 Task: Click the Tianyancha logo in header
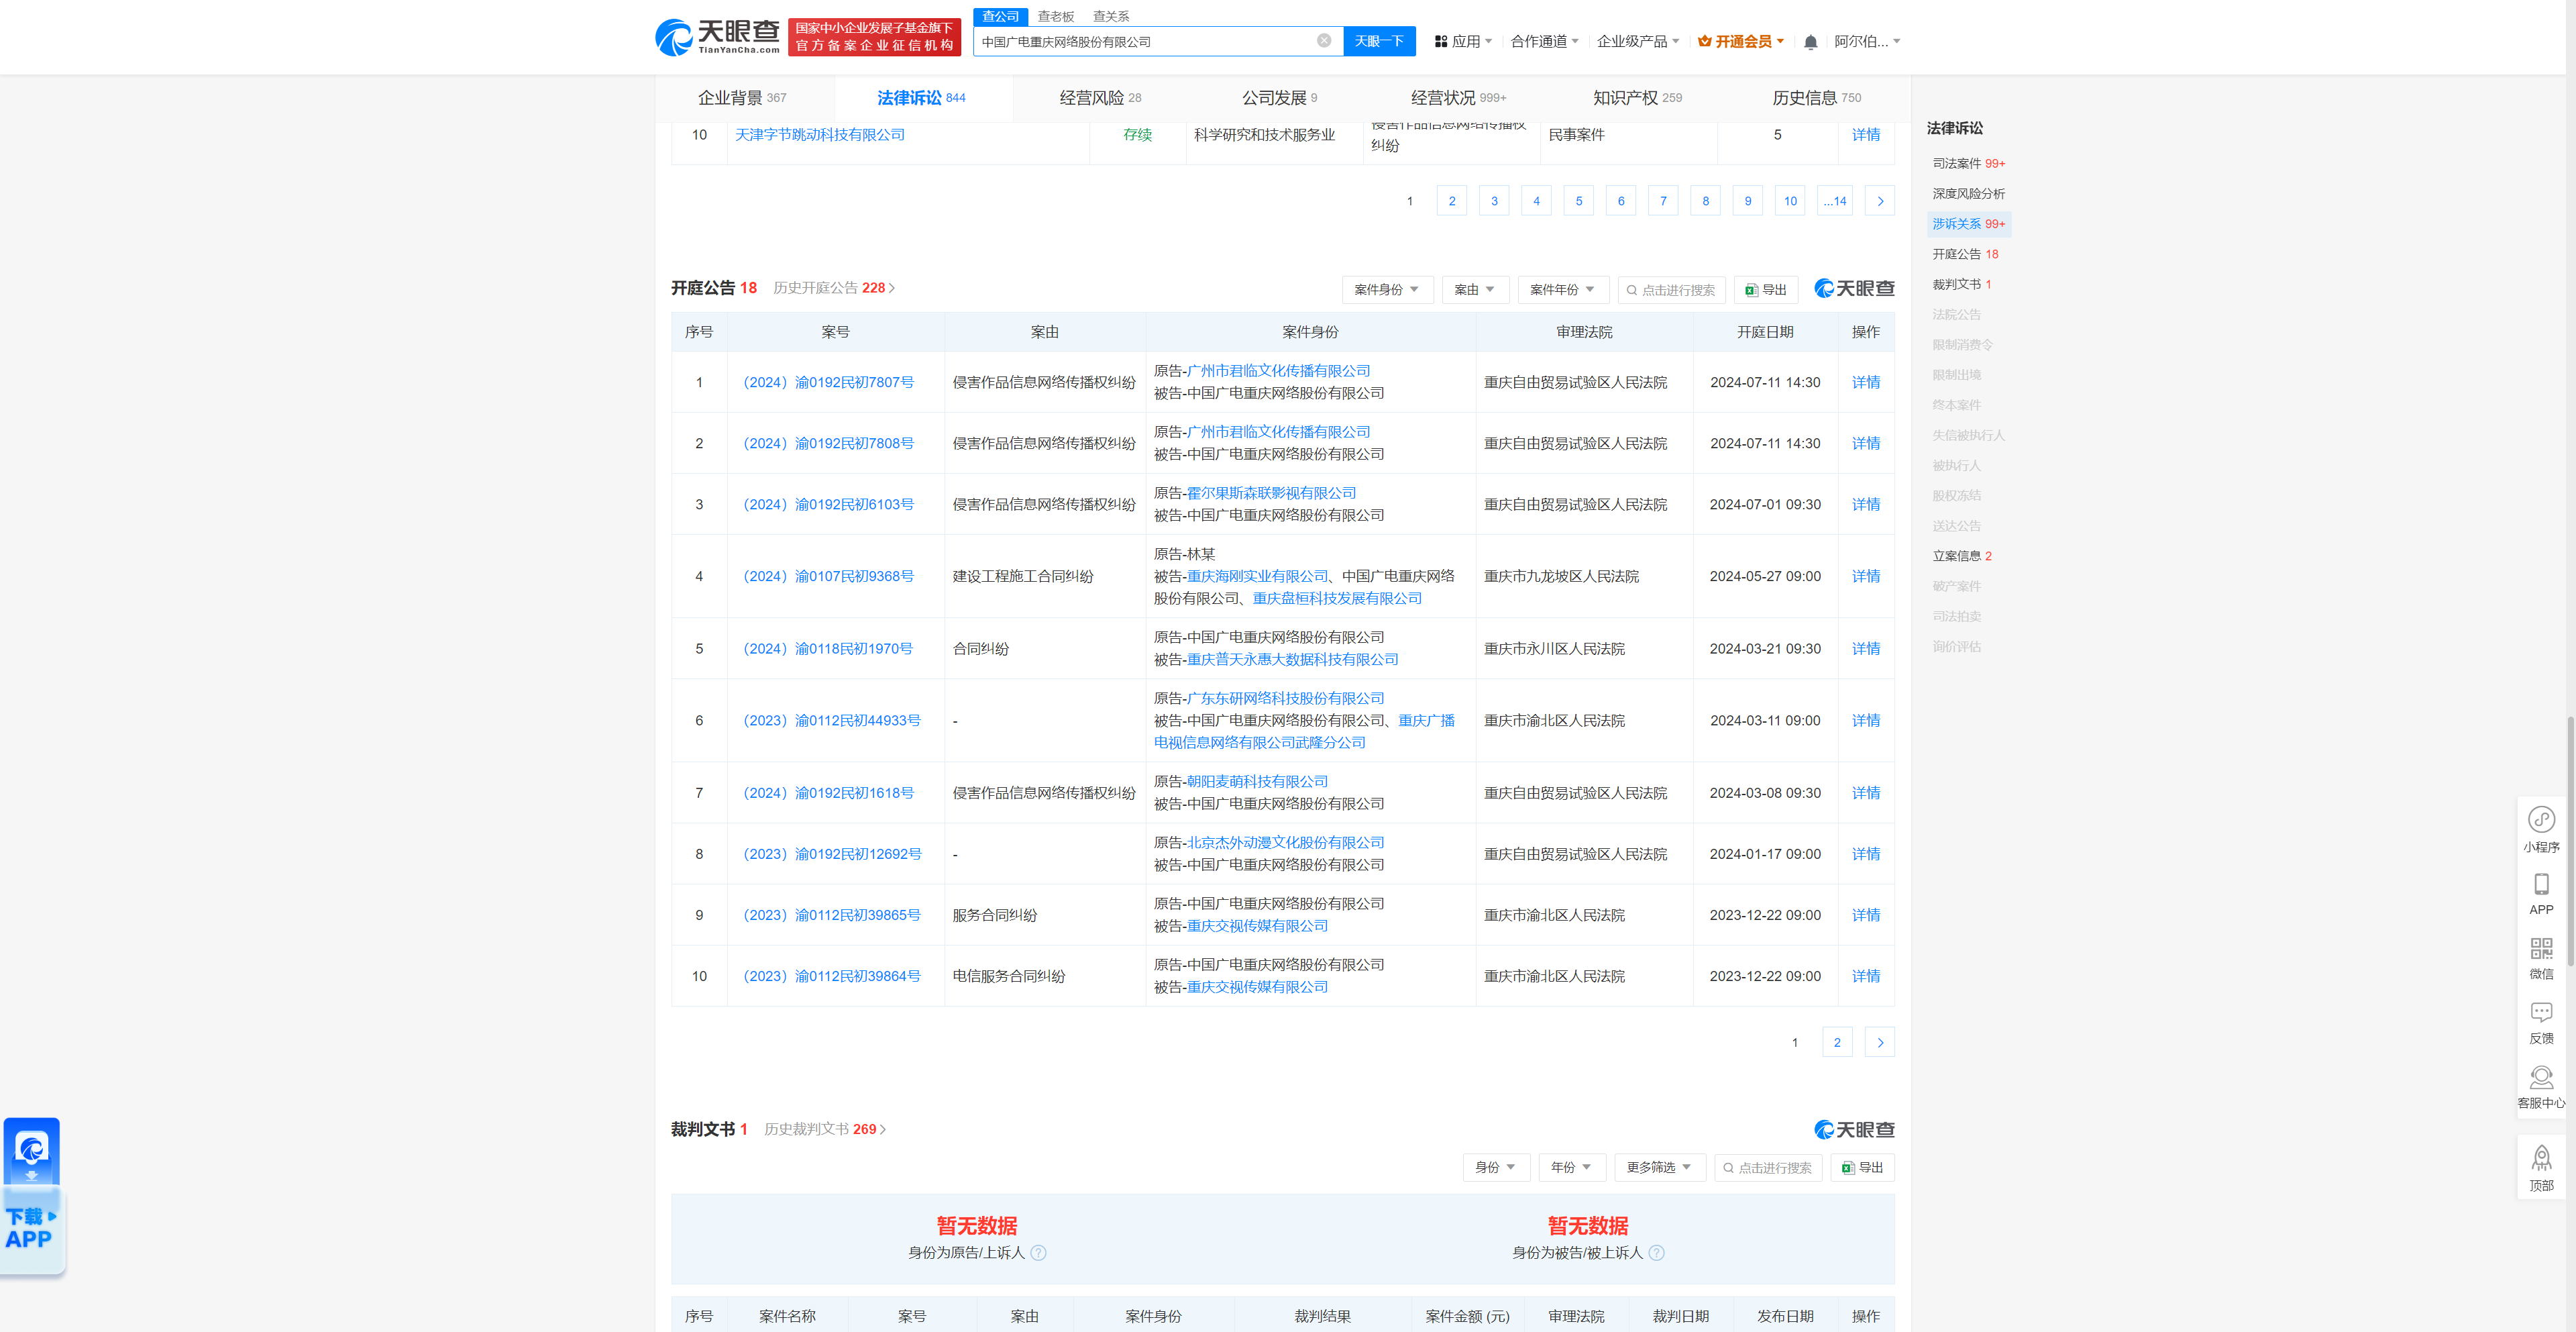coord(717,37)
